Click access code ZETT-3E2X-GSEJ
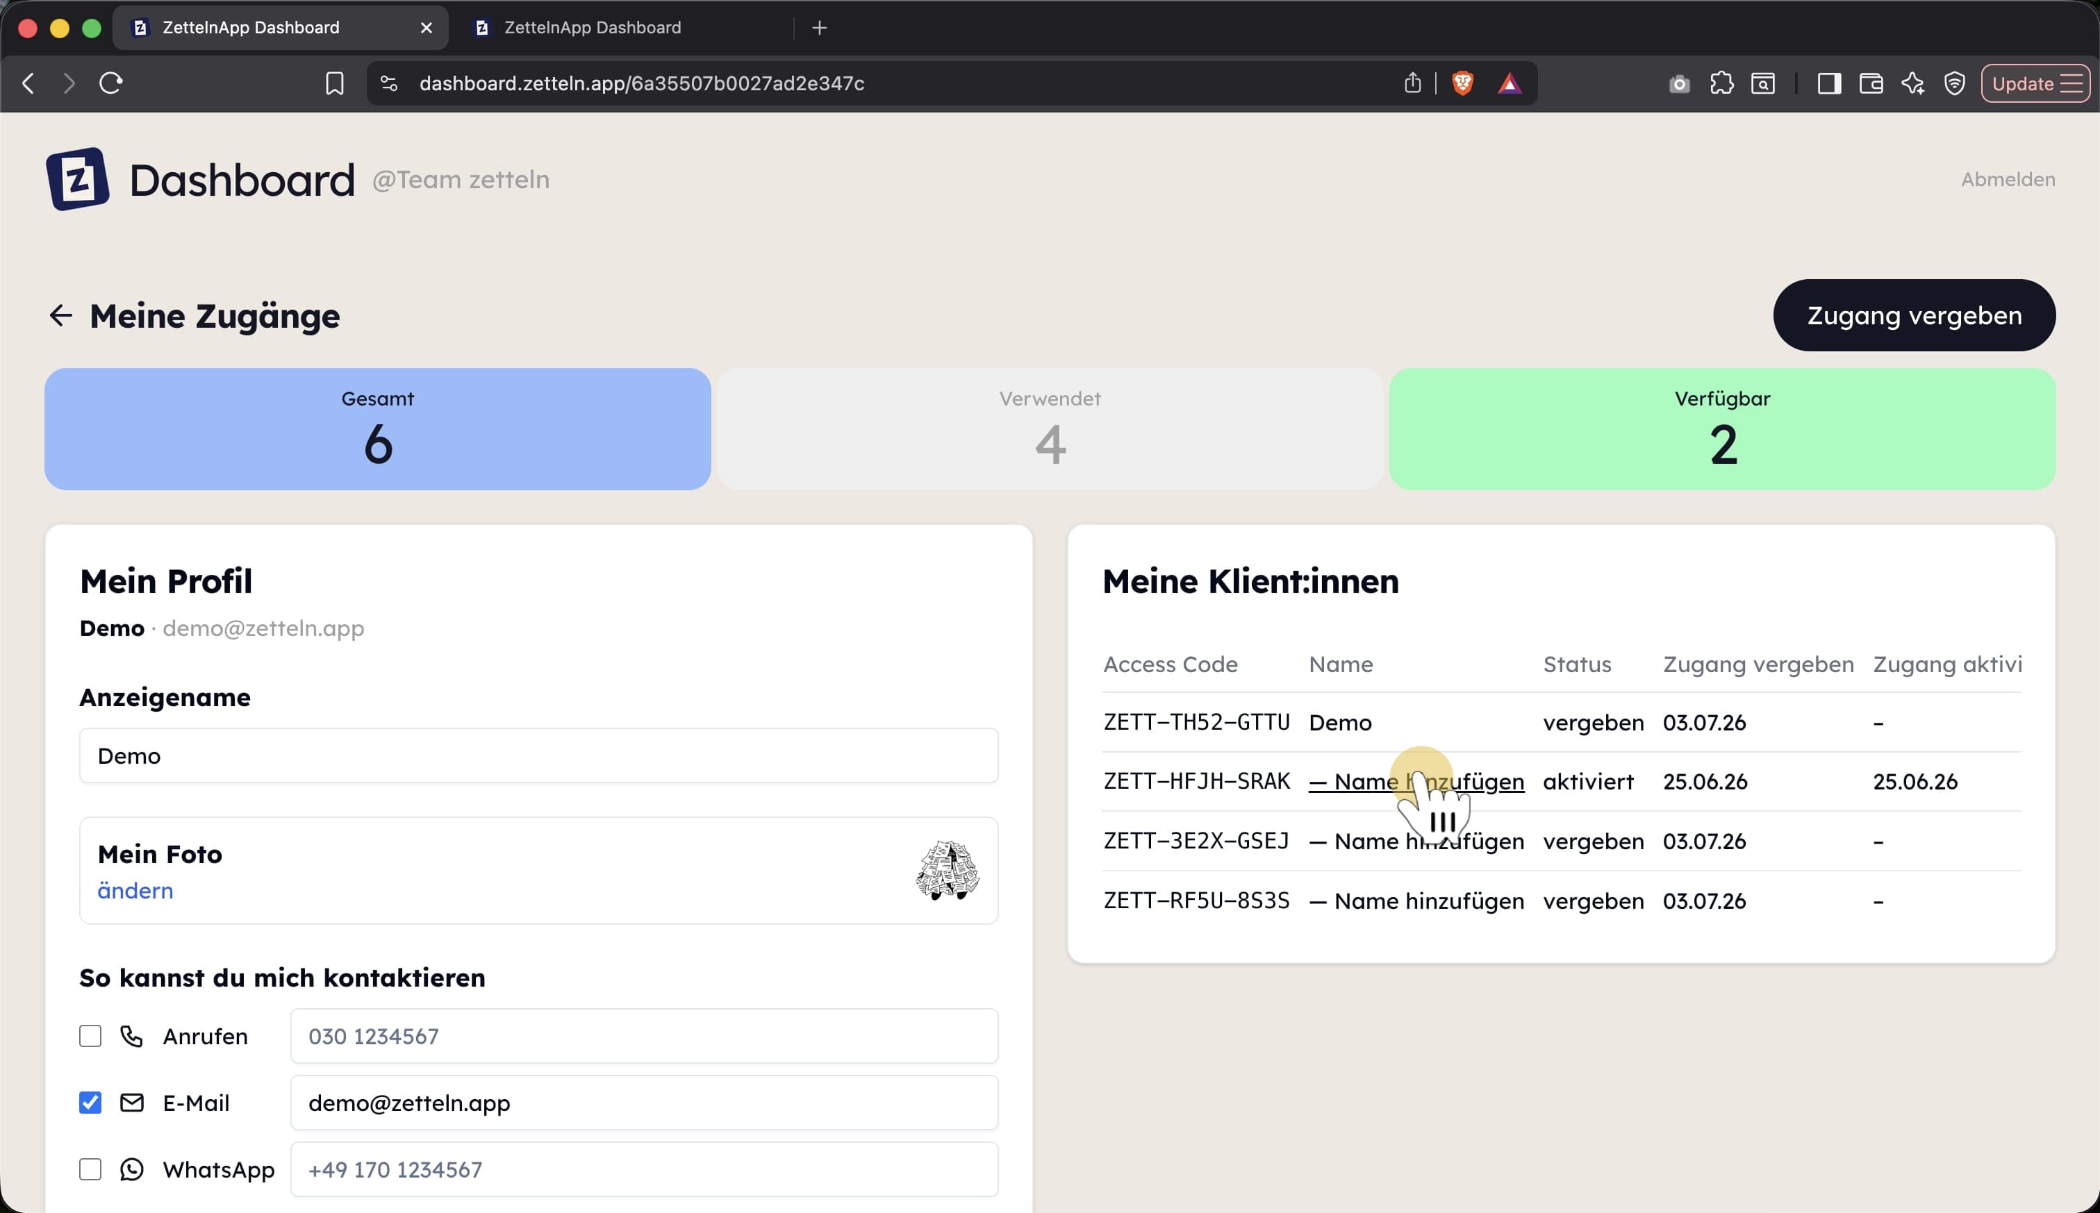The image size is (2100, 1213). [x=1197, y=841]
